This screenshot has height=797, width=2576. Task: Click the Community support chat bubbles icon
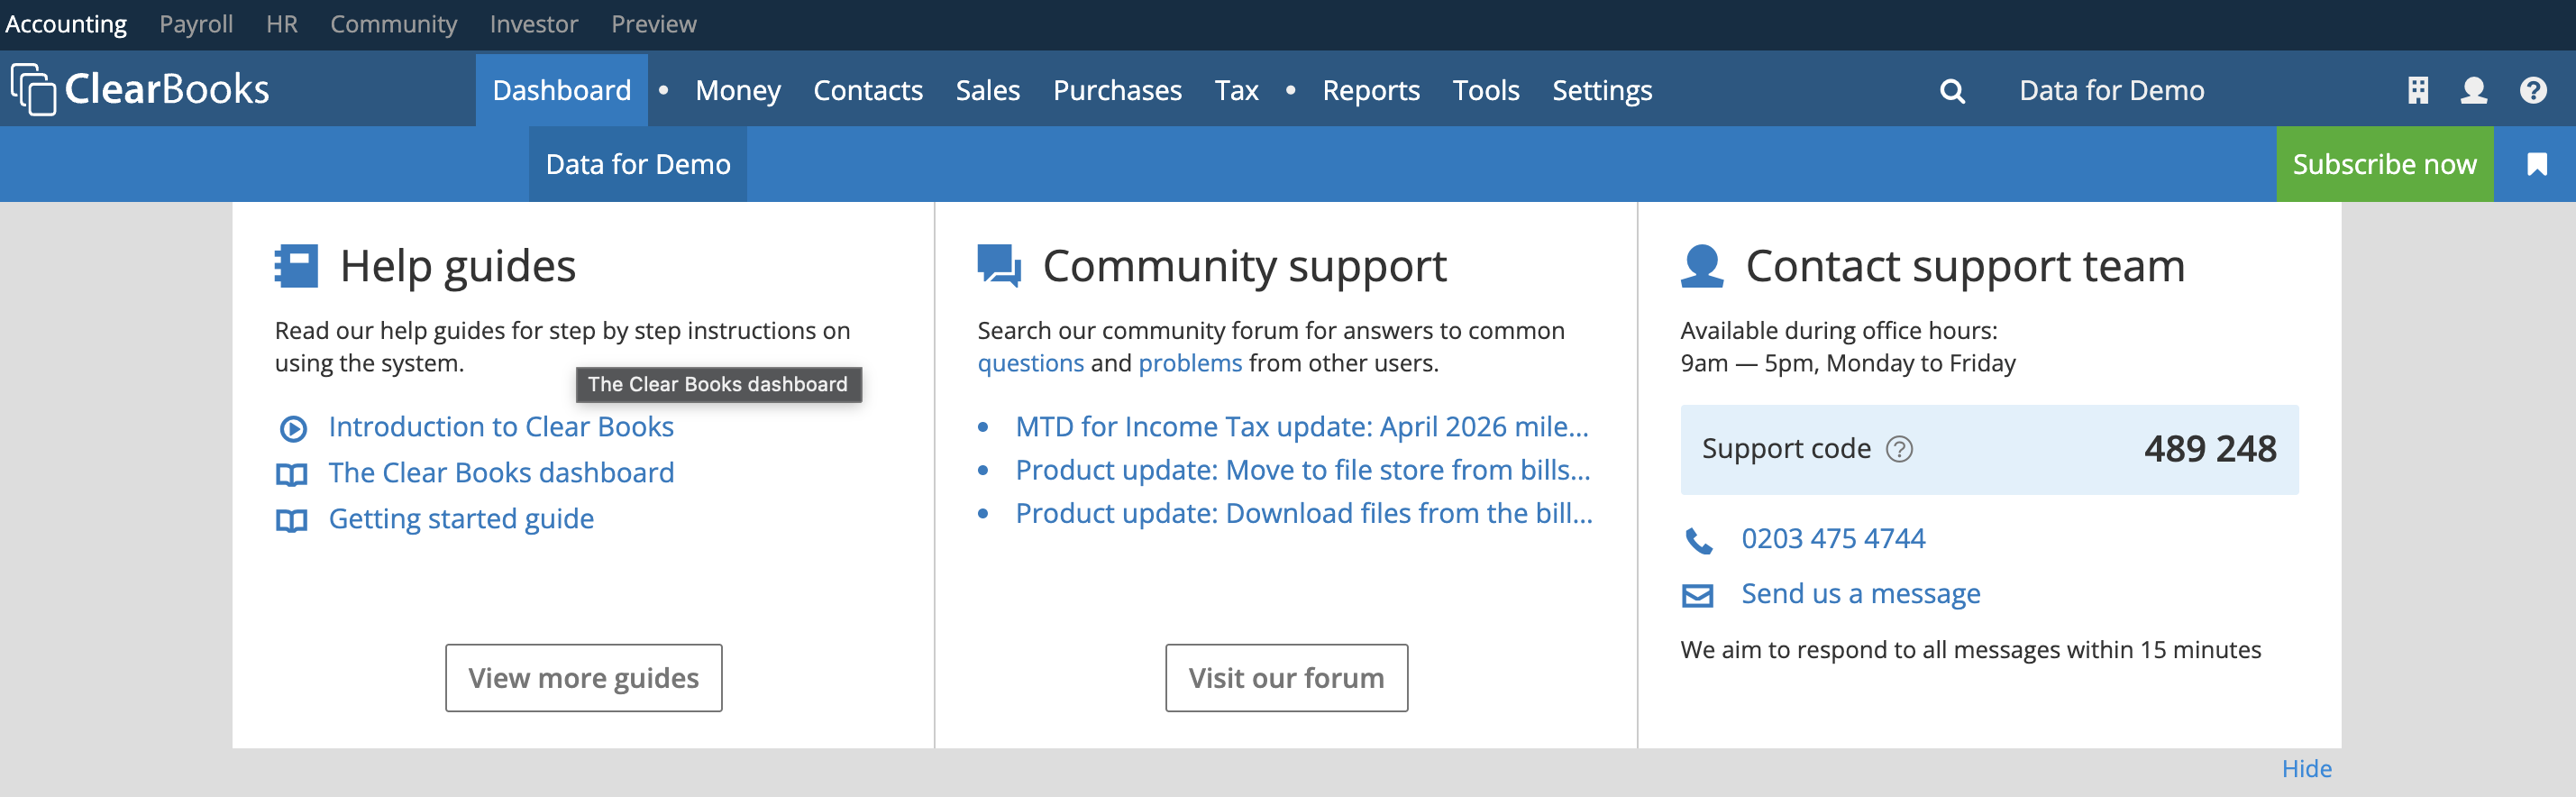[x=999, y=266]
